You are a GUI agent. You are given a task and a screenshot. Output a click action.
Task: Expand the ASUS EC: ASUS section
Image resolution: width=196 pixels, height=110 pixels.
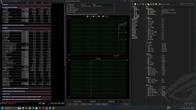pyautogui.click(x=1, y=94)
